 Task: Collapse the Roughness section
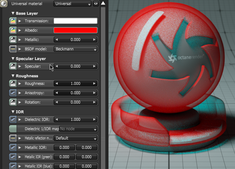[13, 76]
